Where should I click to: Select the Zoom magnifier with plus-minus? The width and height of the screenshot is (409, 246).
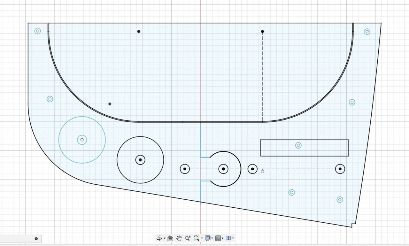click(x=188, y=238)
